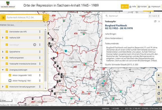Click the green marker at Gardelegen
This screenshot has width=162, height=110.
pos(84,34)
